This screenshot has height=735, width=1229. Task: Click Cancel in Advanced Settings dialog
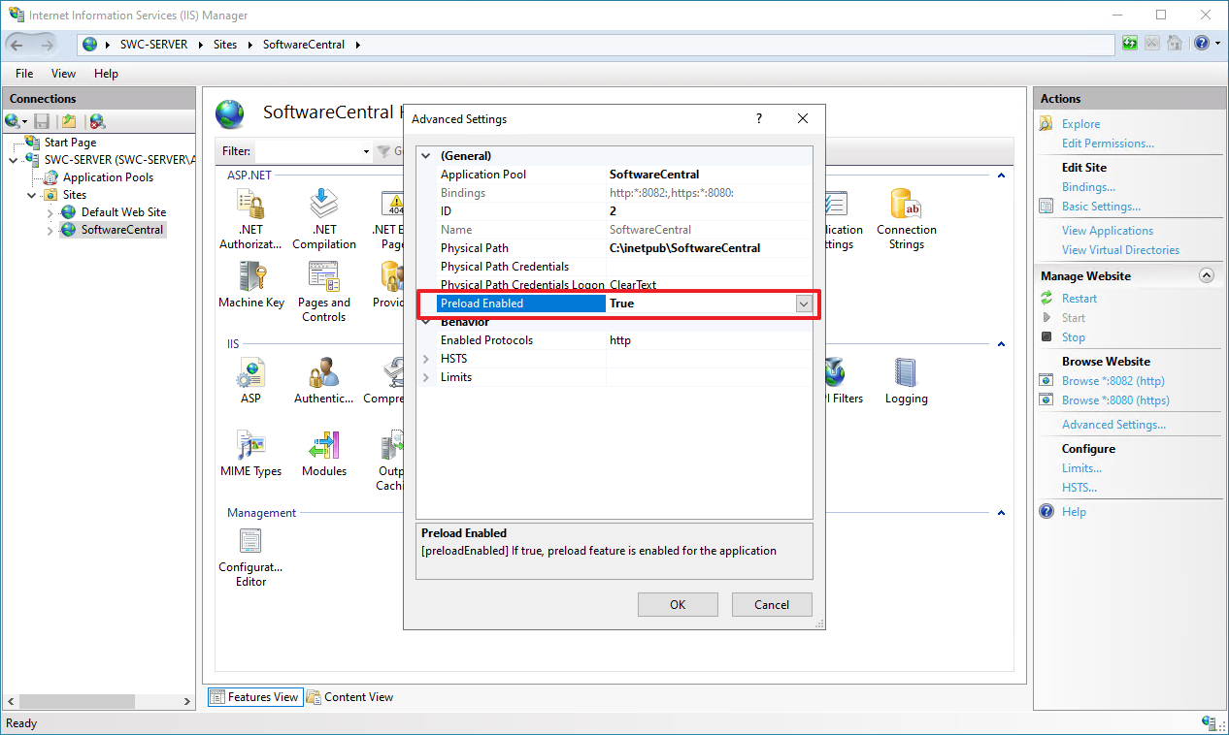coord(772,604)
